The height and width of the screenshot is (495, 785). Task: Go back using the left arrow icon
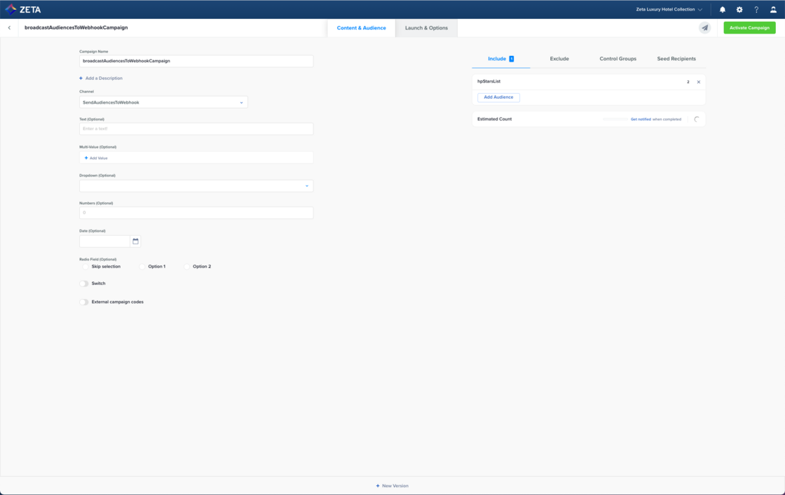point(10,28)
